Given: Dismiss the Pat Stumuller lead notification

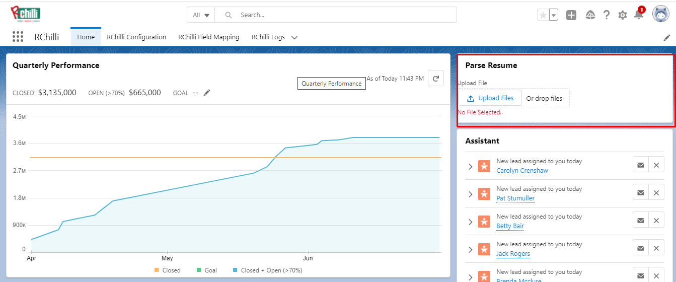Looking at the screenshot, I should [656, 192].
